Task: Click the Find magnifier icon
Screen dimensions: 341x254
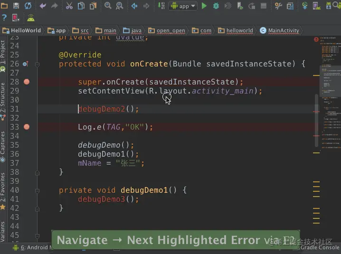Action: (108, 6)
